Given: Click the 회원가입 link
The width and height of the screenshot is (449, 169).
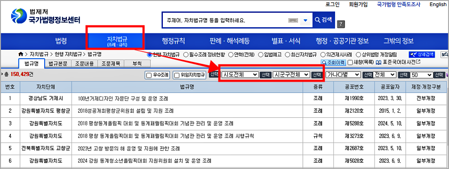Looking at the screenshot, I should point(358,4).
